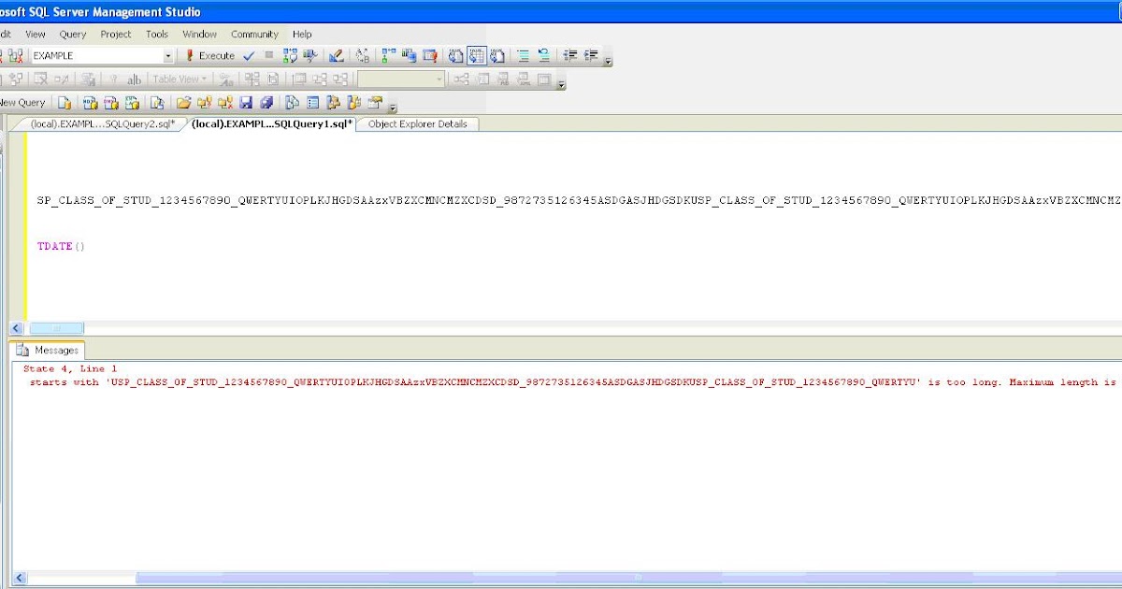Display the estimated execution plan
1122x589 pixels.
[x=291, y=55]
